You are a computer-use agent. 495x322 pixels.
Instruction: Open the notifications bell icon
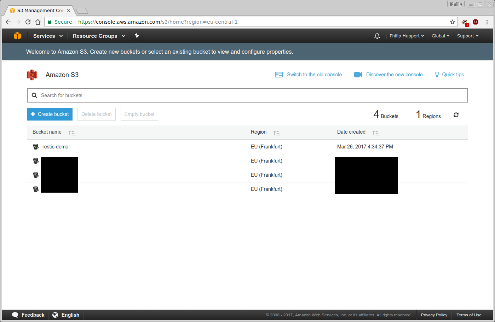pyautogui.click(x=377, y=36)
